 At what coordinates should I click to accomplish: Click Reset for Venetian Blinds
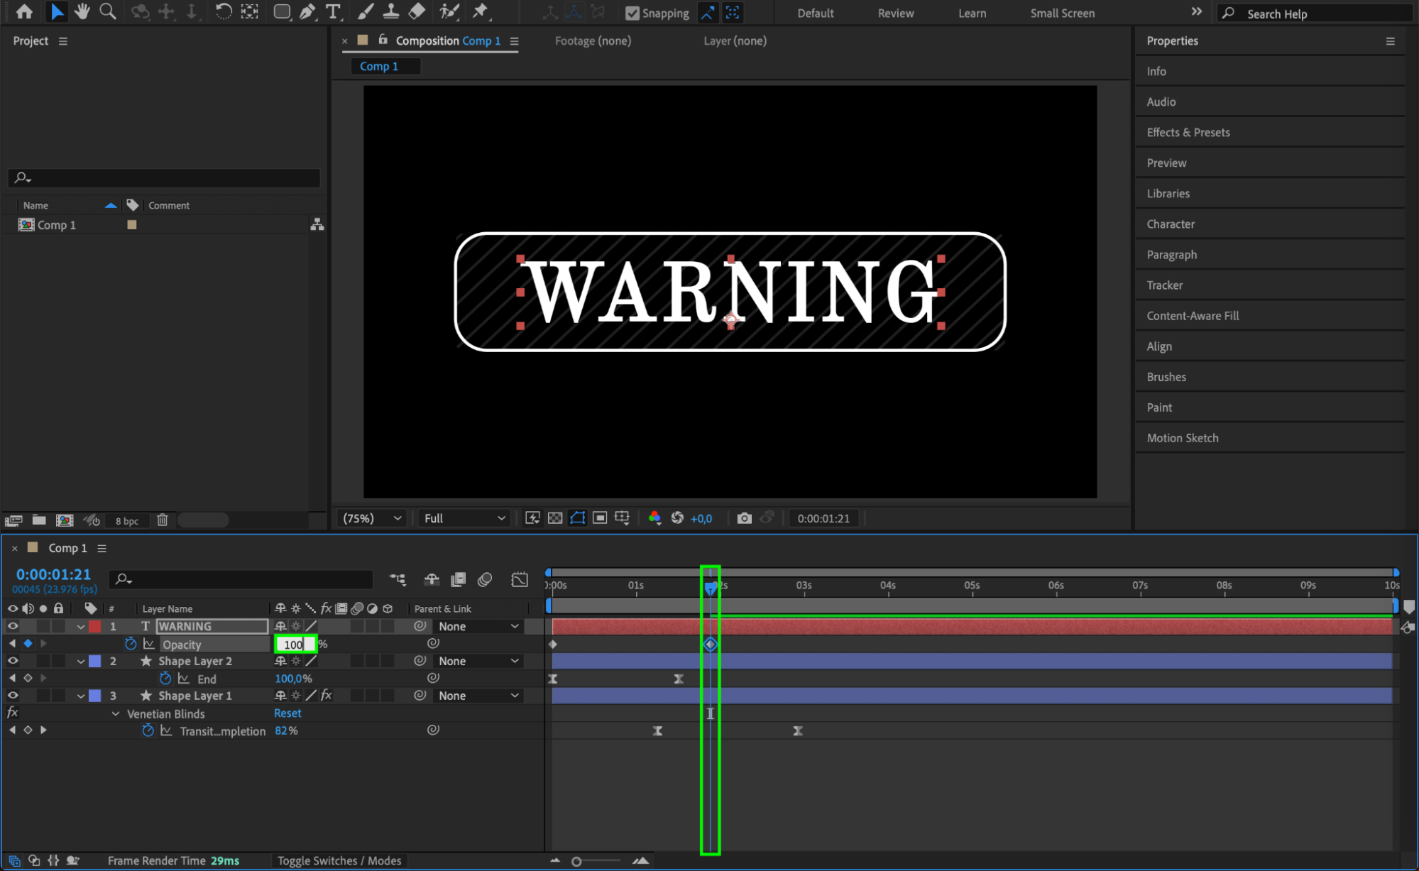287,713
